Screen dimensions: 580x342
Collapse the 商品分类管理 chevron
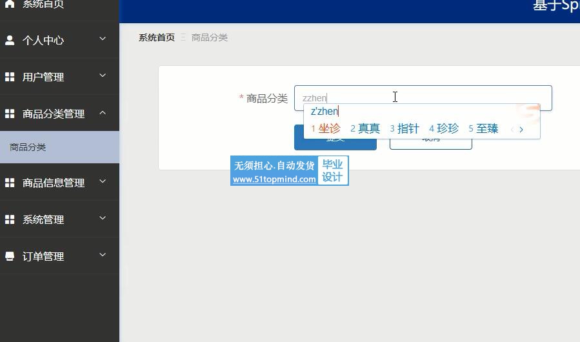click(x=103, y=112)
